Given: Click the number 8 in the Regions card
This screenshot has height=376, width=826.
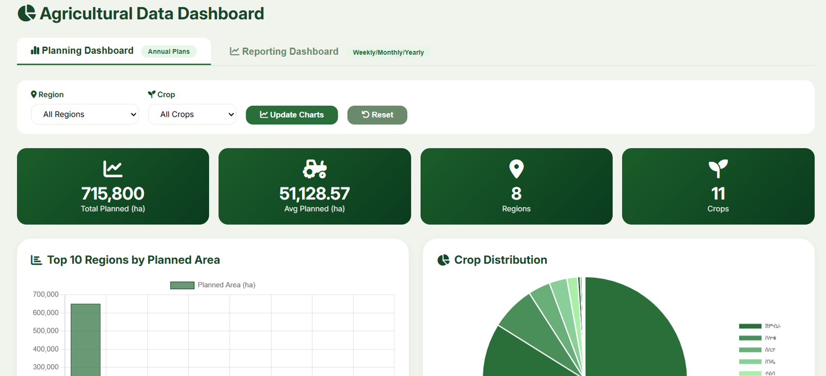Looking at the screenshot, I should click(x=516, y=194).
